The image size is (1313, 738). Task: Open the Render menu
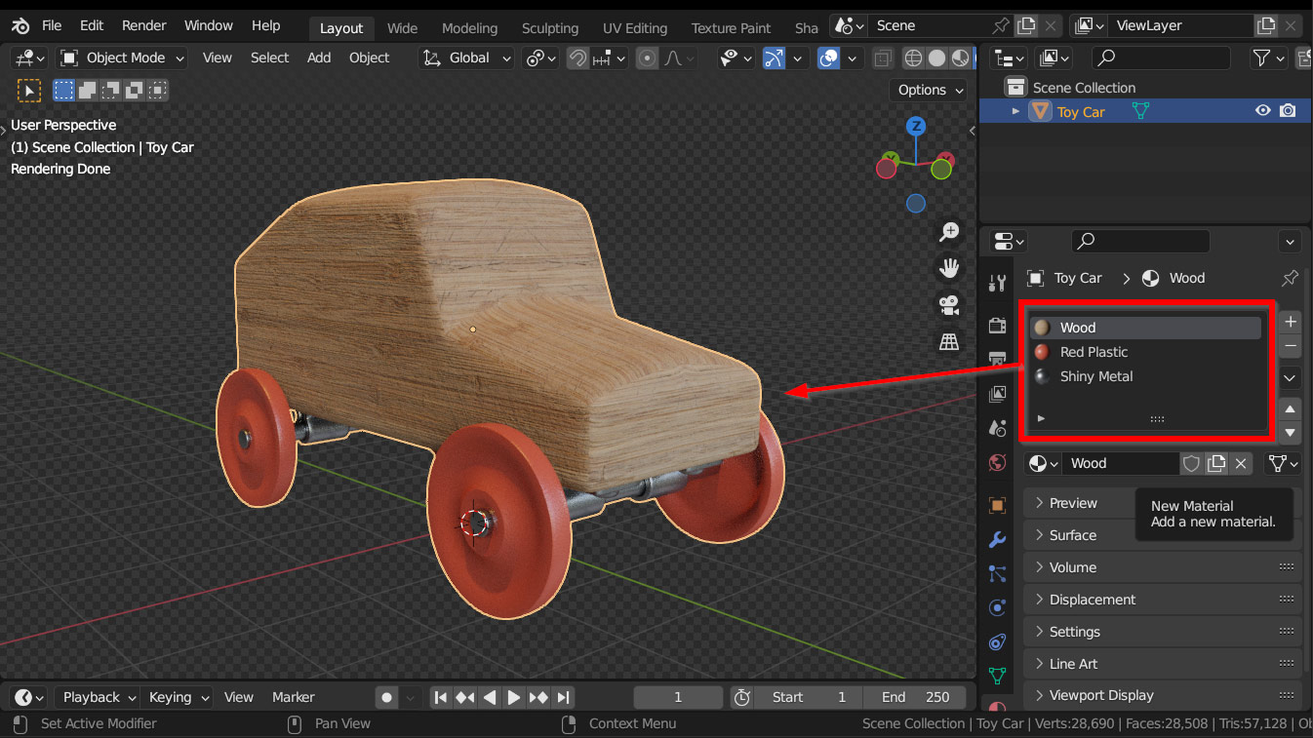(x=143, y=25)
